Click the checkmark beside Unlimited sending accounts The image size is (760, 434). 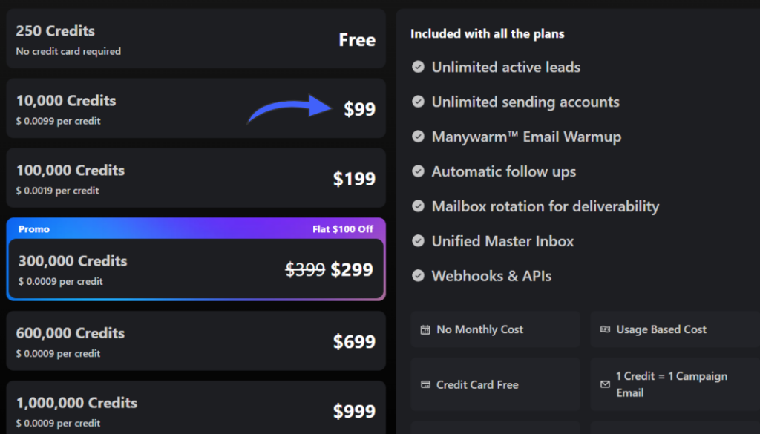tap(418, 102)
